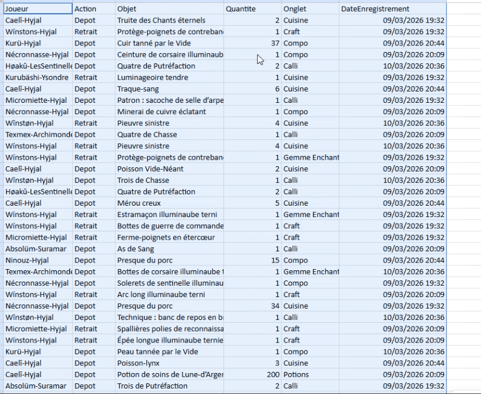The image size is (481, 394).
Task: Click quantity cell showing 6
Action: coord(253,88)
